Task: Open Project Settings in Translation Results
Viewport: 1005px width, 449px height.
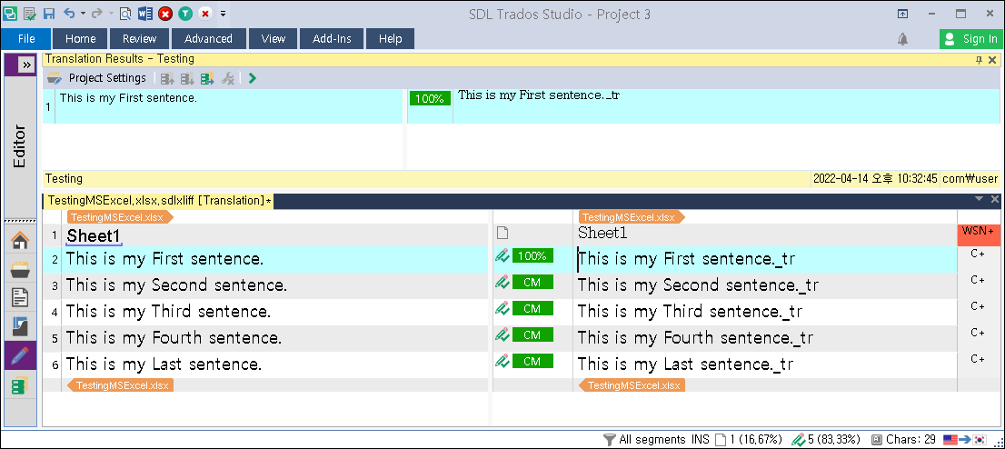Action: click(x=97, y=78)
